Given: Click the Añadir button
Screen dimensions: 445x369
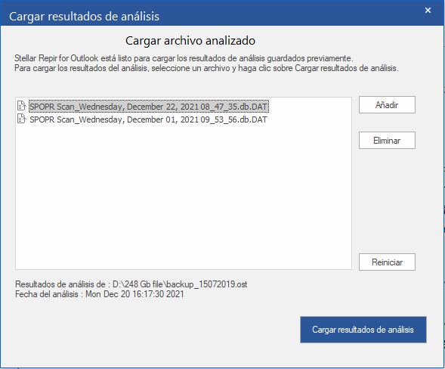Looking at the screenshot, I should tap(387, 105).
